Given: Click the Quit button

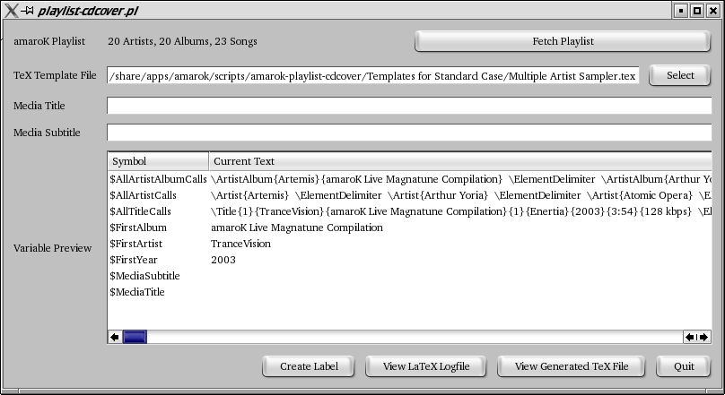Looking at the screenshot, I should (684, 366).
